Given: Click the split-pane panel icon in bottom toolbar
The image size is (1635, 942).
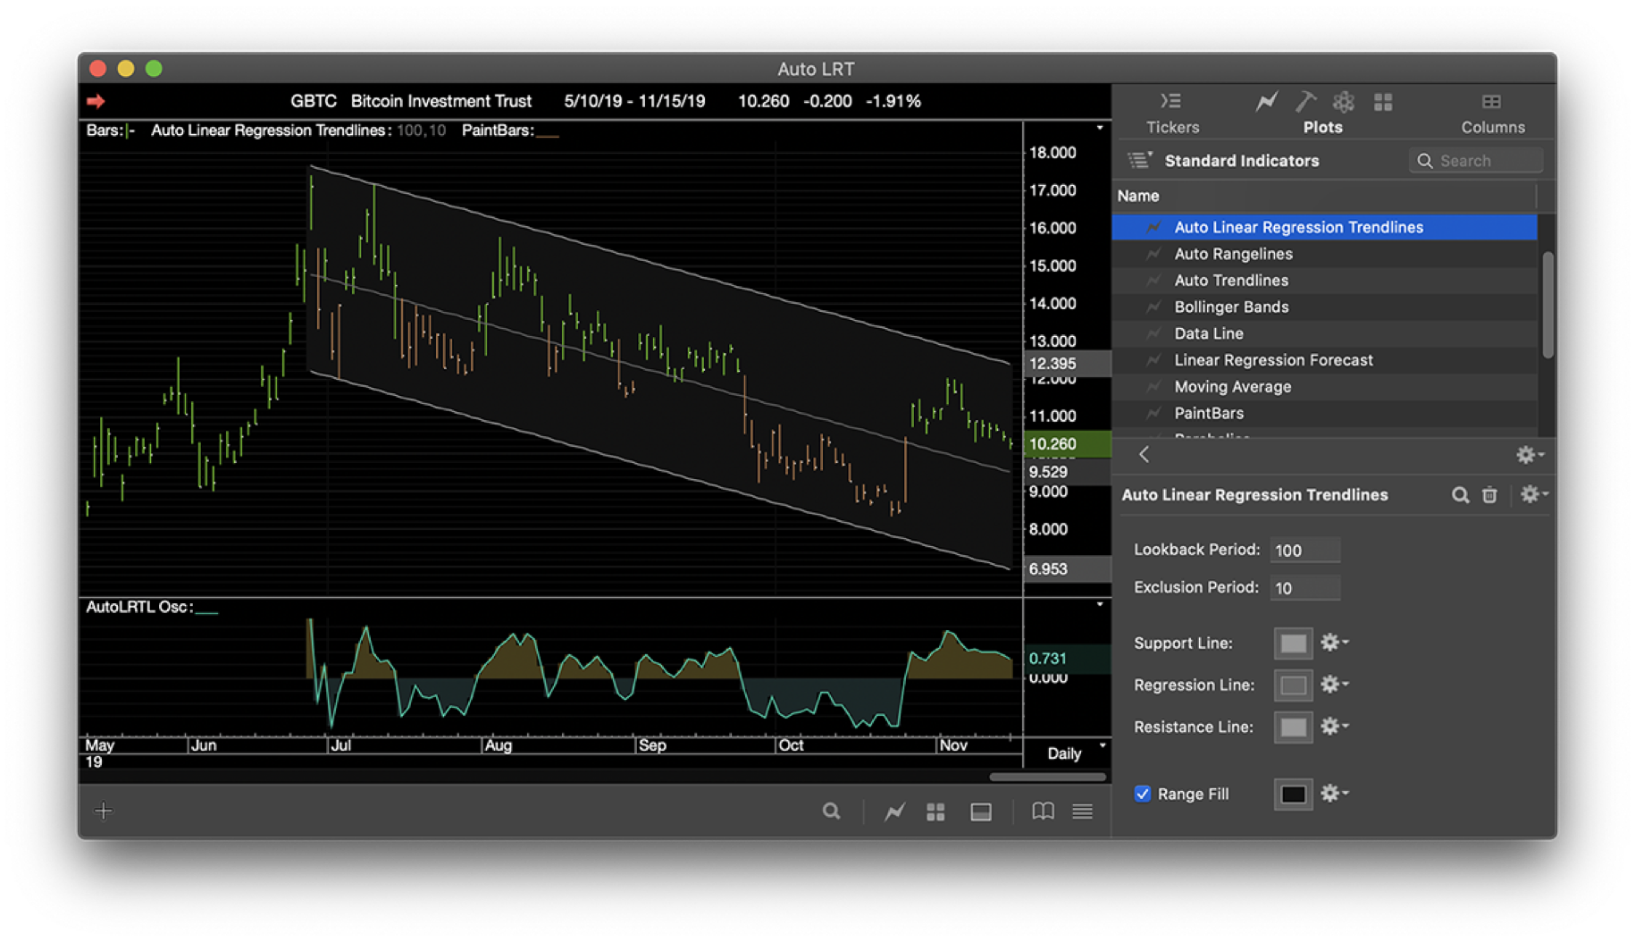Looking at the screenshot, I should click(x=980, y=812).
